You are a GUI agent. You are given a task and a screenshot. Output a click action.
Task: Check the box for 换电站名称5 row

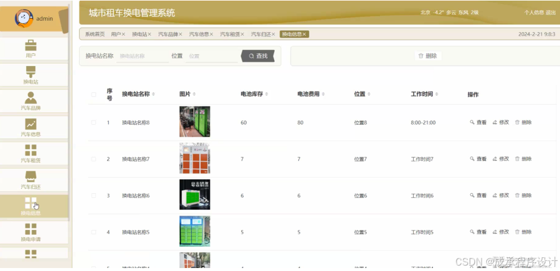point(93,232)
